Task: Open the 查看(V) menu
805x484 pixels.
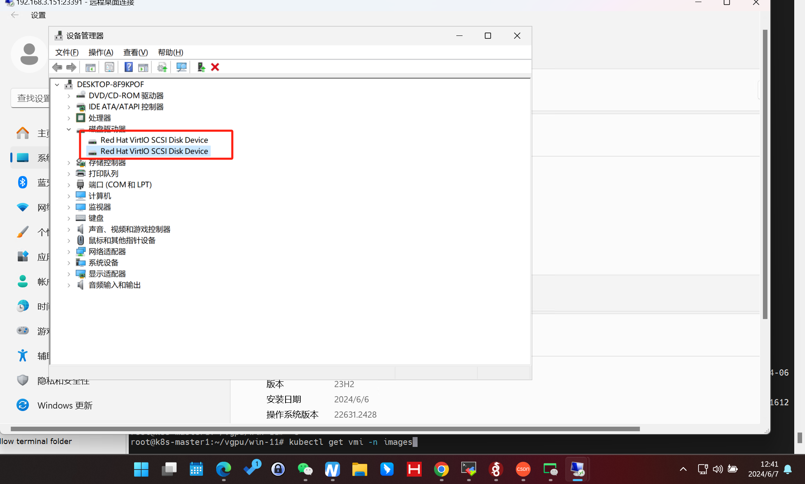Action: [x=135, y=52]
